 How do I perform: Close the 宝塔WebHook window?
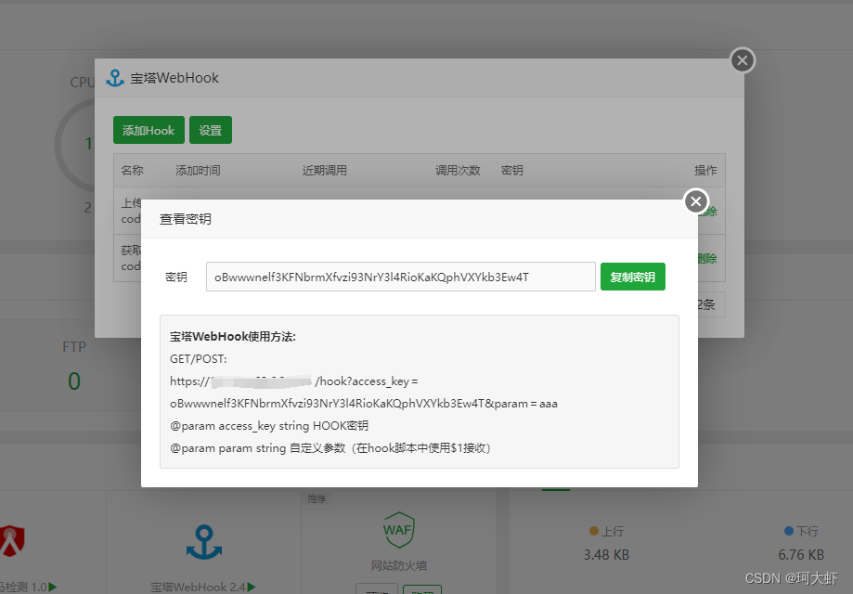743,60
